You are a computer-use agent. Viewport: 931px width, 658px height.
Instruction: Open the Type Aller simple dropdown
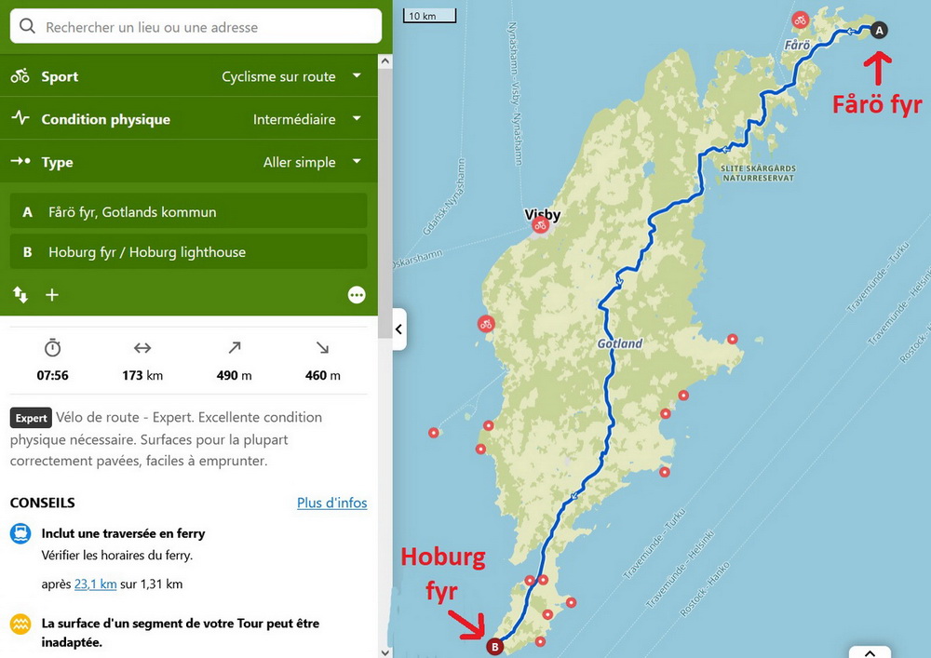coord(189,161)
